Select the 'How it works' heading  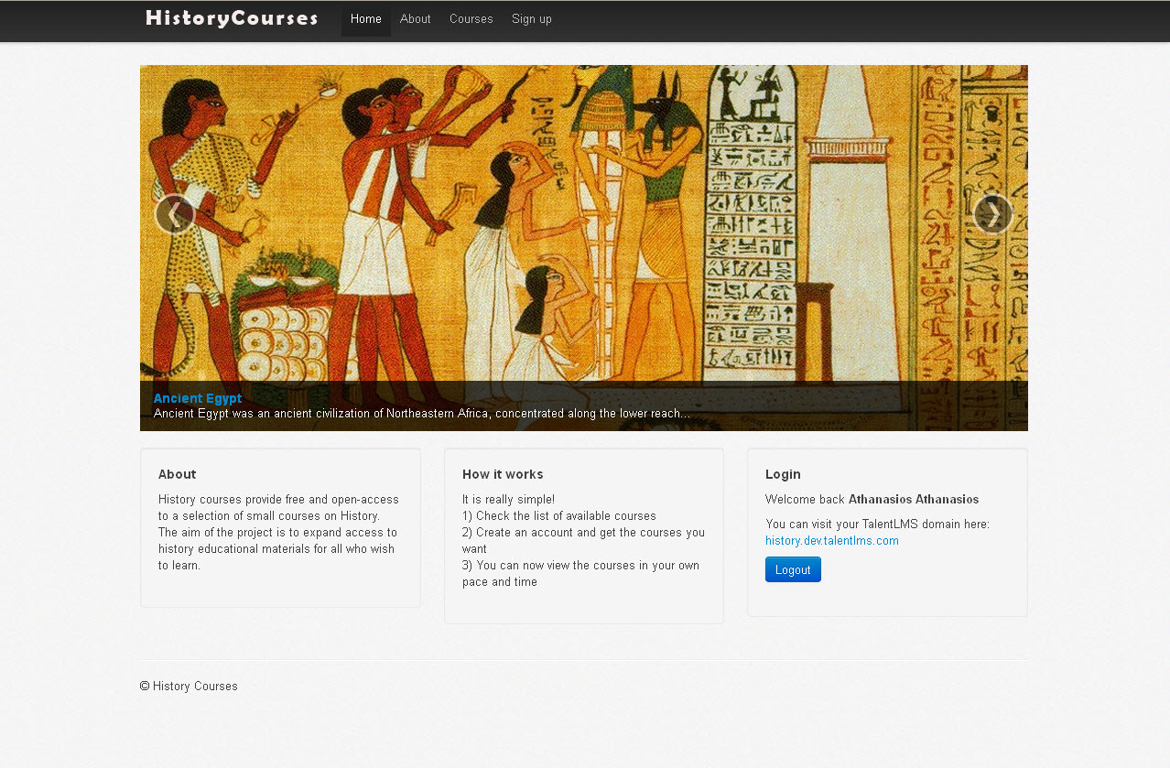point(503,474)
